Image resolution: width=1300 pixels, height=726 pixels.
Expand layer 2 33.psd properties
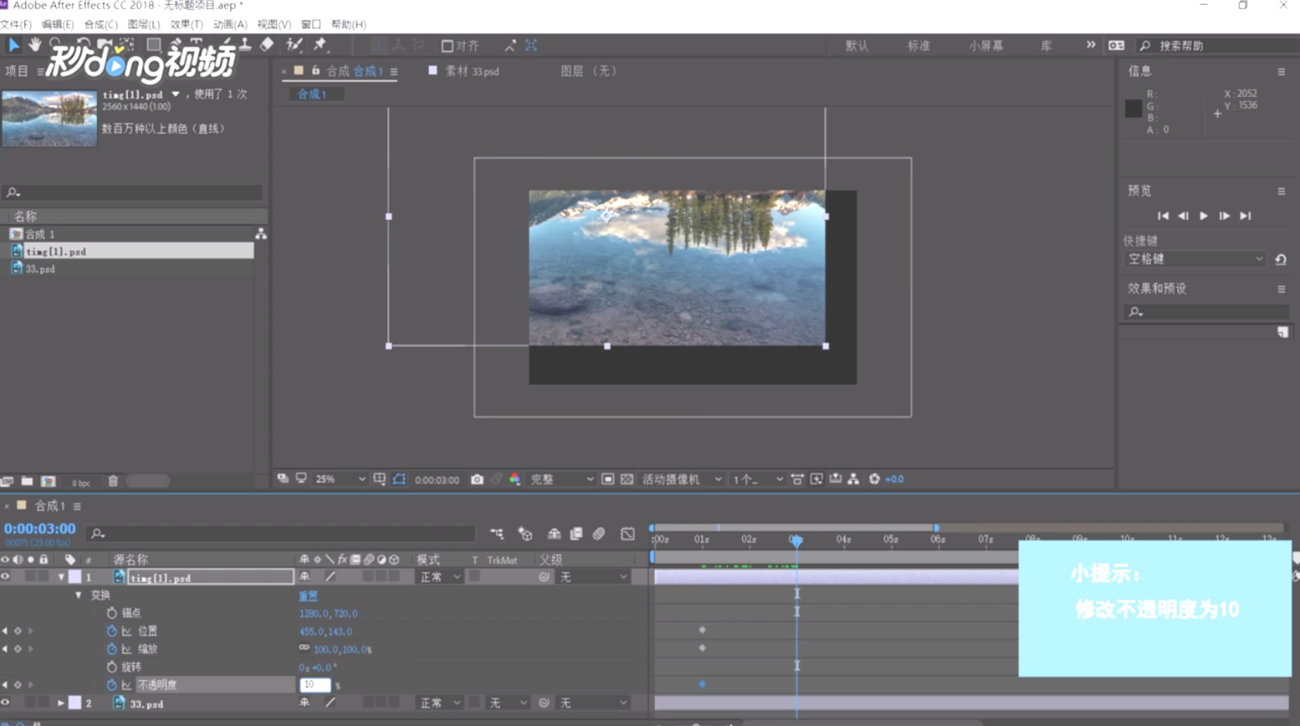tap(61, 703)
